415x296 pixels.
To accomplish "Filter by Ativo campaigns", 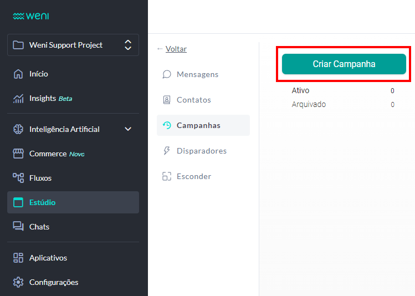I will pyautogui.click(x=300, y=90).
